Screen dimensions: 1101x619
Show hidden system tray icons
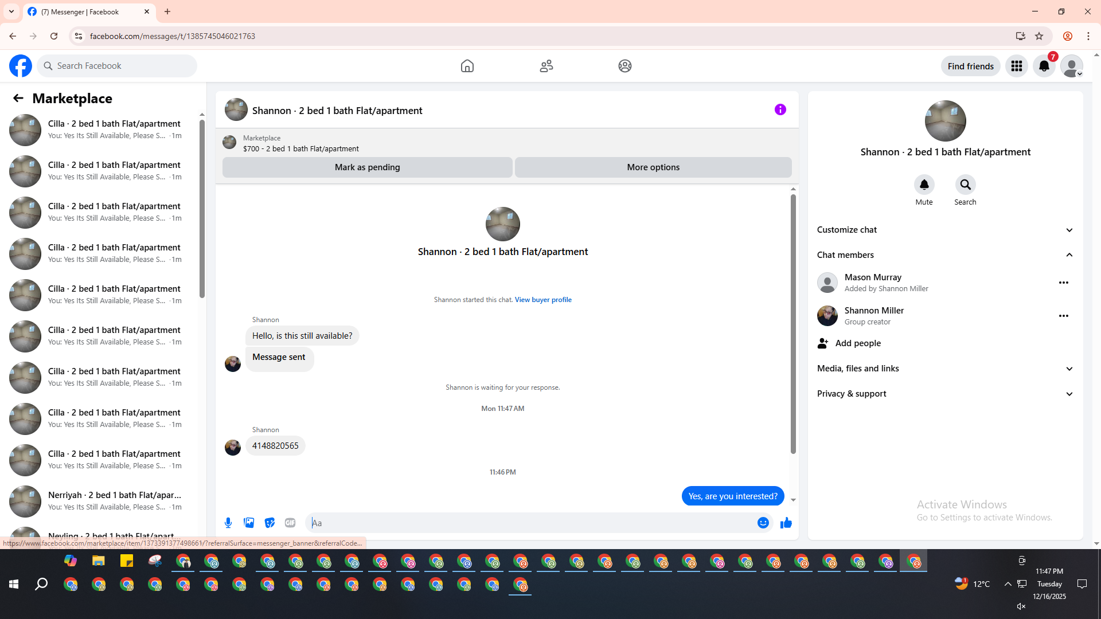point(1008,584)
